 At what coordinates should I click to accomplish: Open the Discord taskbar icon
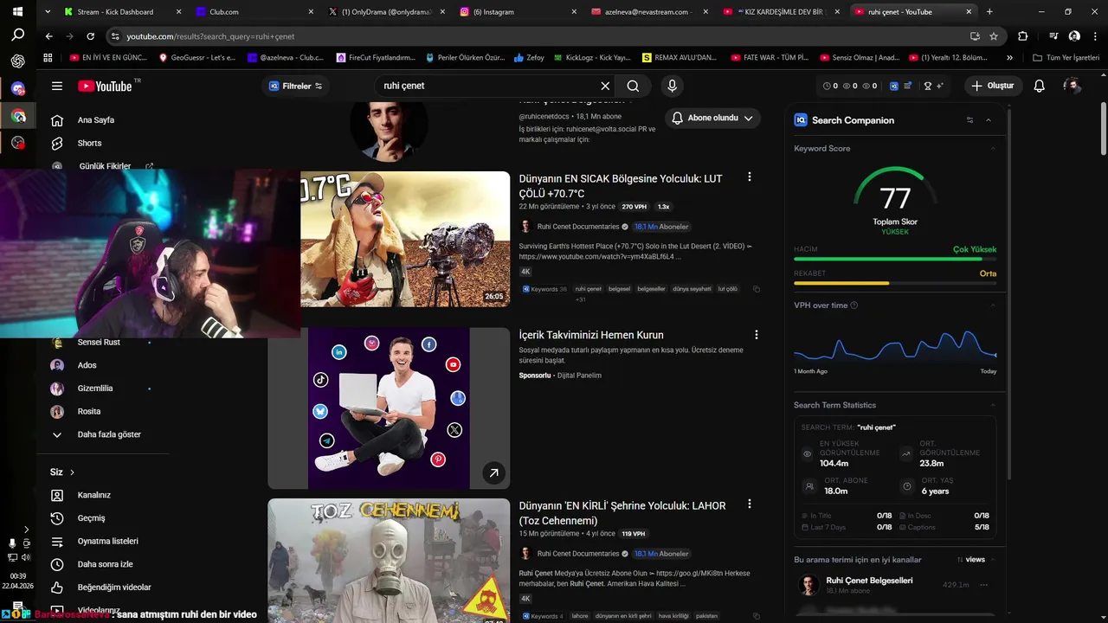click(x=18, y=88)
